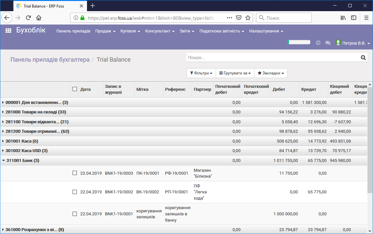Focus the Пошук... search field
Image resolution: width=373 pixels, height=234 pixels.
click(x=274, y=57)
